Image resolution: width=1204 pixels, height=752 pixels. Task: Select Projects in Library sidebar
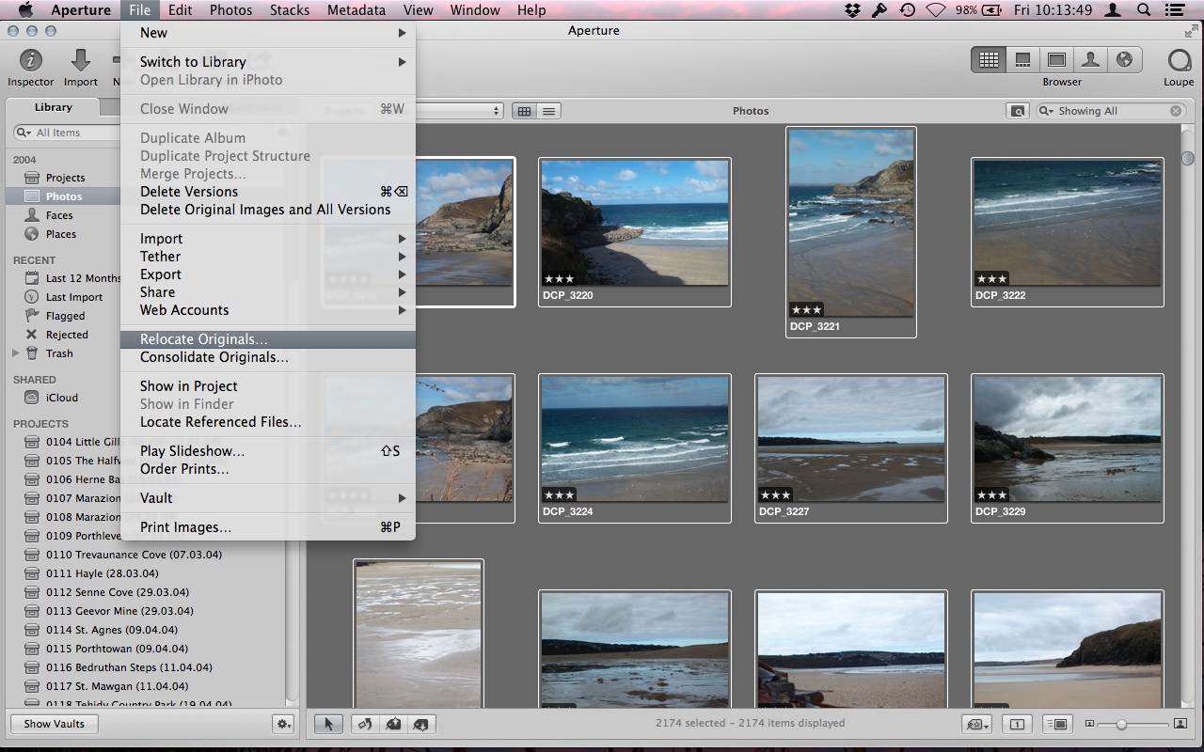[x=65, y=178]
